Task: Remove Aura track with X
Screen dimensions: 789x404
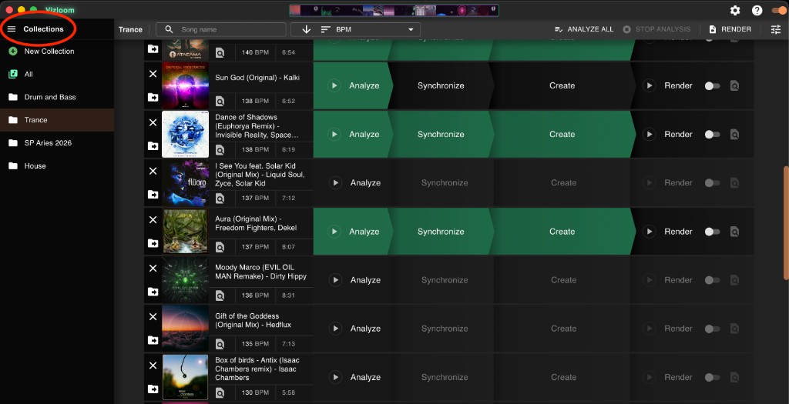Action: [153, 220]
